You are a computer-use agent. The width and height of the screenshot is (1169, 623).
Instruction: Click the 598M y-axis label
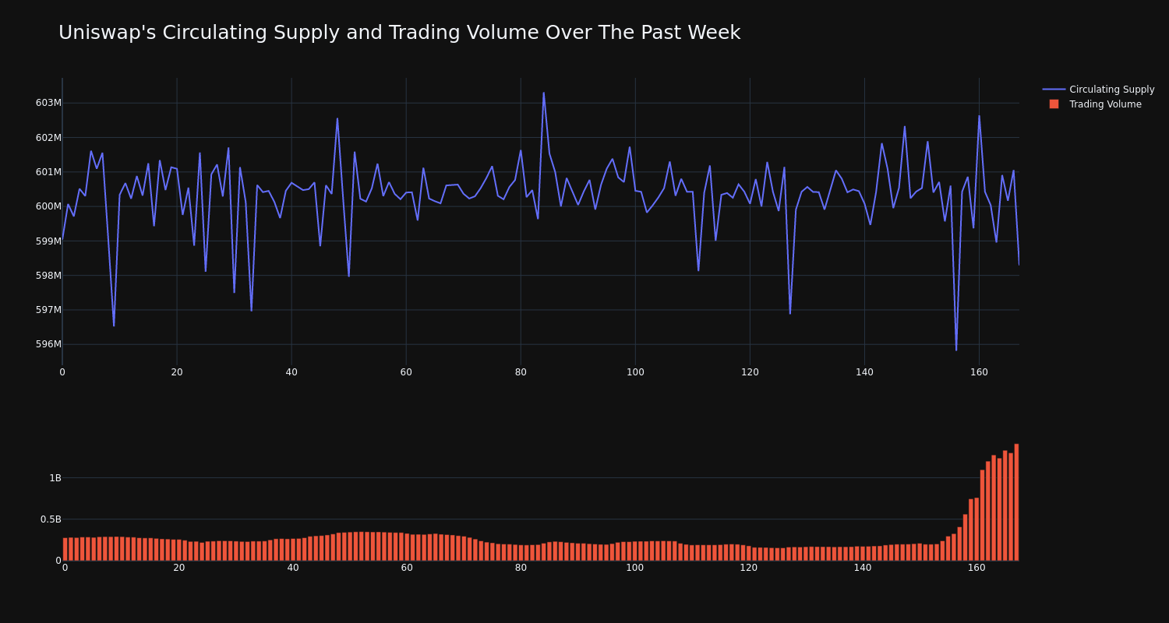[x=48, y=276]
